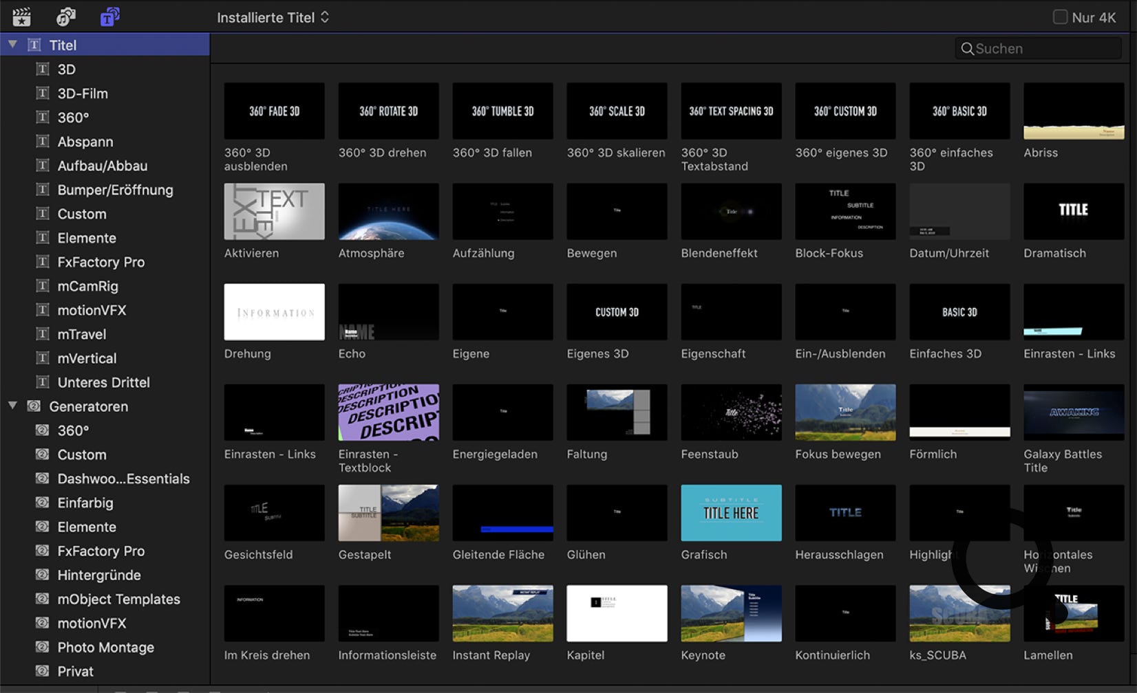Open the Libraries sidebar clapperboard icon

(21, 16)
